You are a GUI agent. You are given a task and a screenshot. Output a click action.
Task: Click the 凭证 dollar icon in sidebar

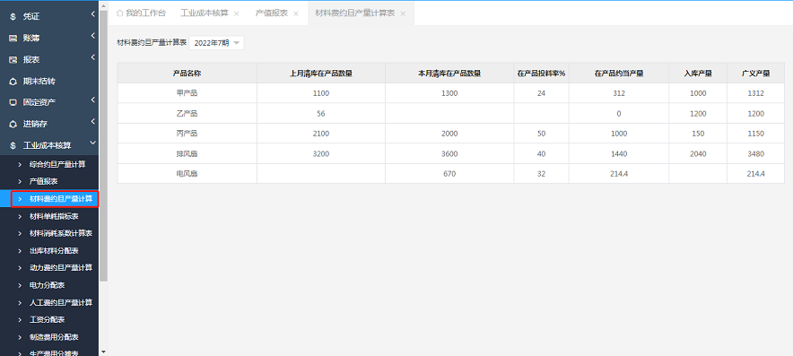click(x=13, y=17)
